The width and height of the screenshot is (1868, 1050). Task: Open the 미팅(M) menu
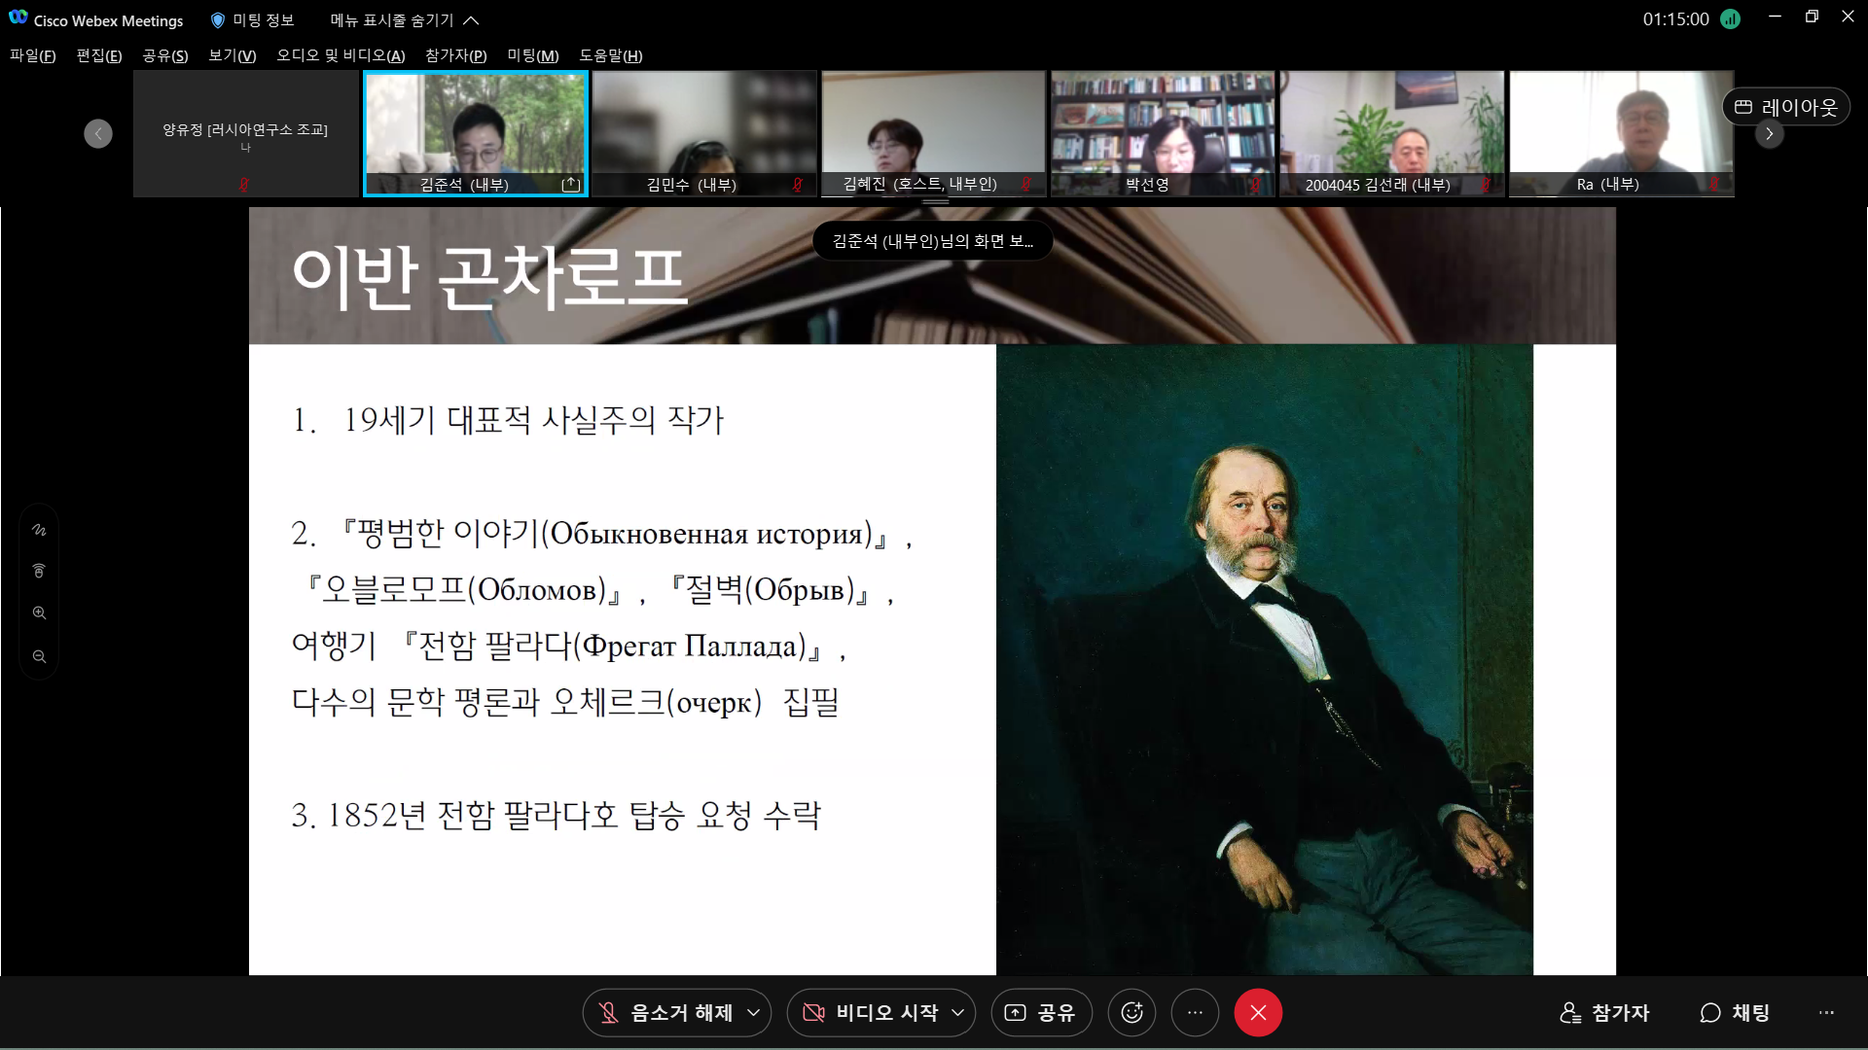533,55
